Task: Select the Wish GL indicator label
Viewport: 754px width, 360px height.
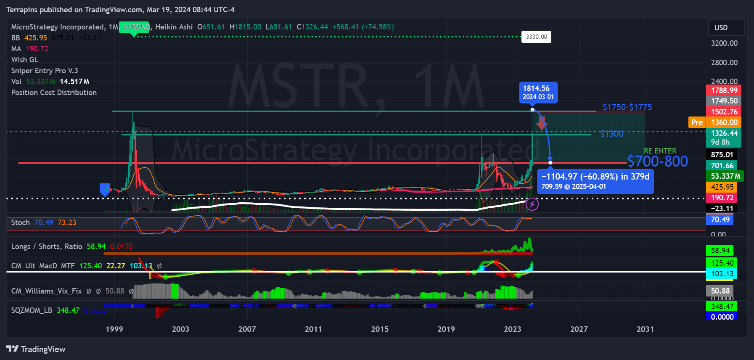Action: coord(25,60)
